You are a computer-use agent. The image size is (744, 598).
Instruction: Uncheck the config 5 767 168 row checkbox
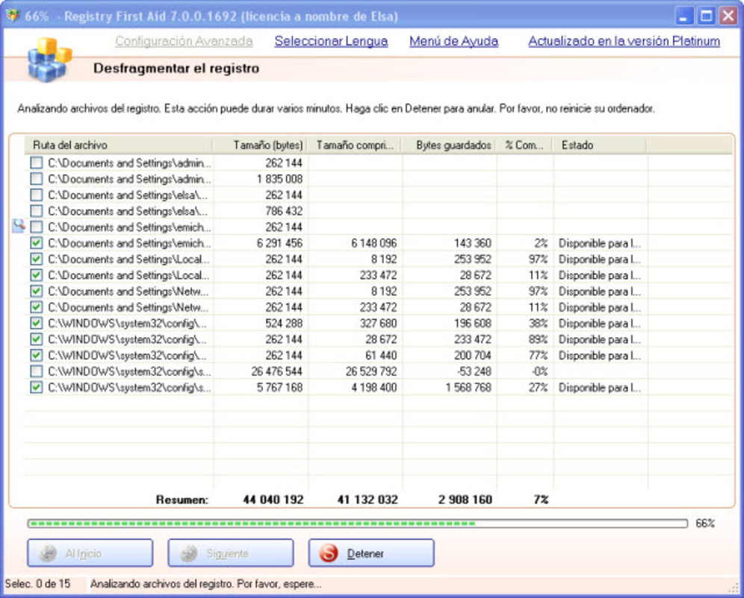click(x=36, y=388)
